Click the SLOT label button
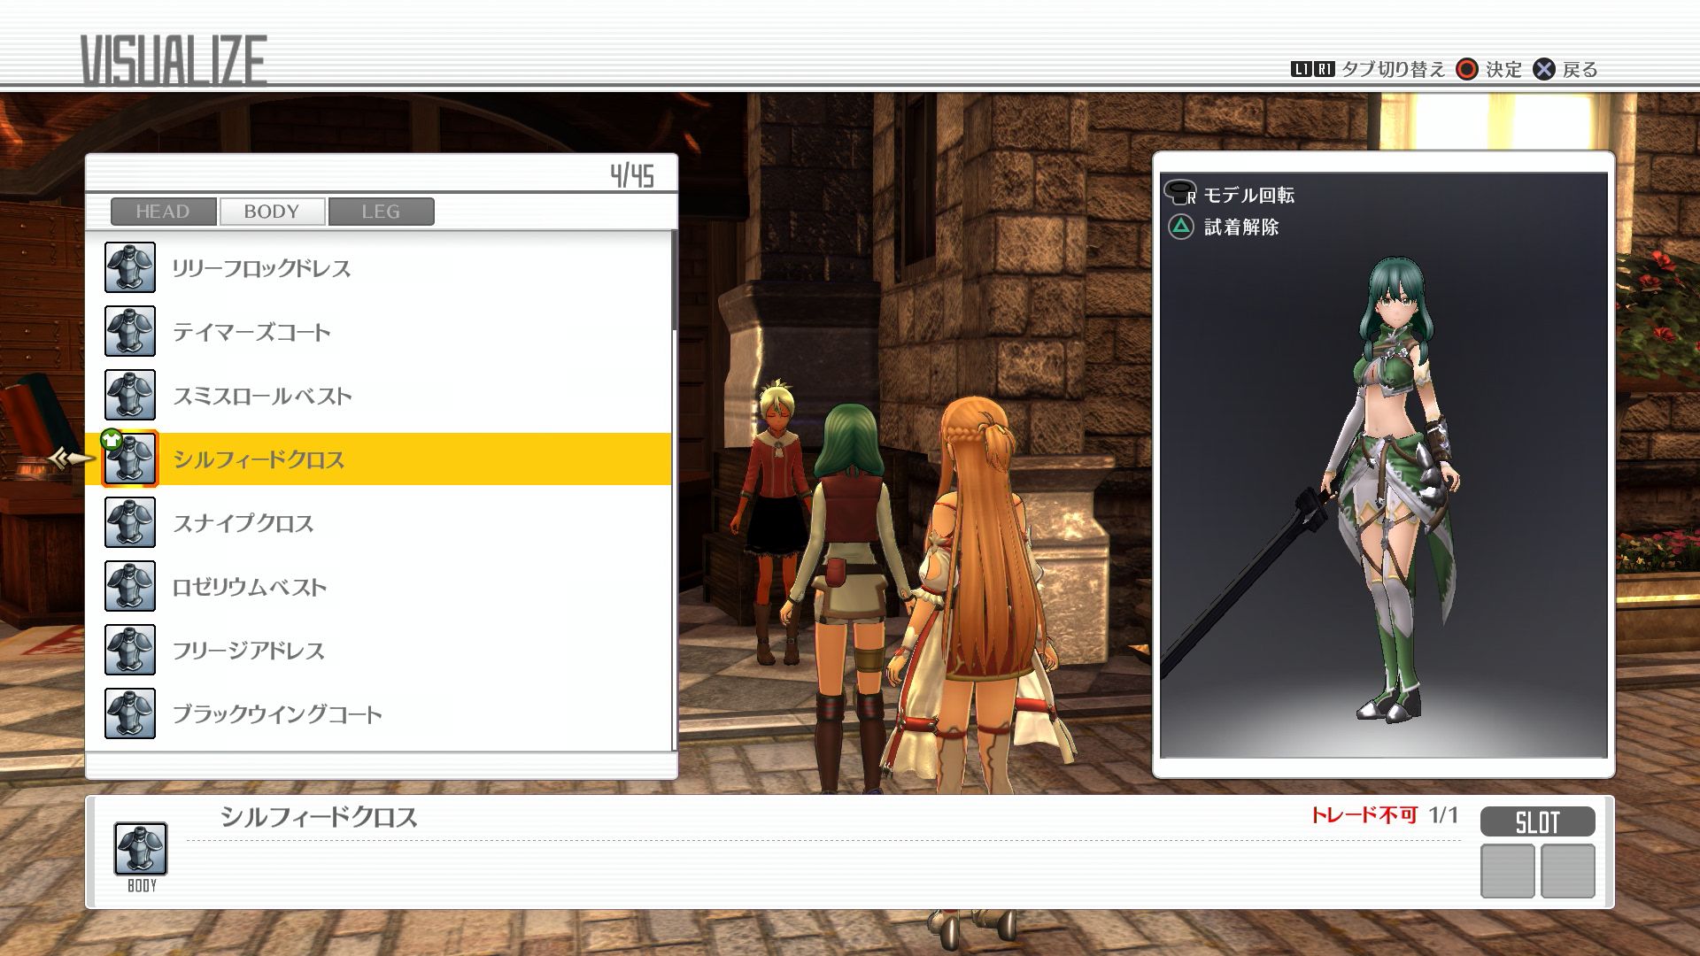The height and width of the screenshot is (956, 1700). [1537, 822]
